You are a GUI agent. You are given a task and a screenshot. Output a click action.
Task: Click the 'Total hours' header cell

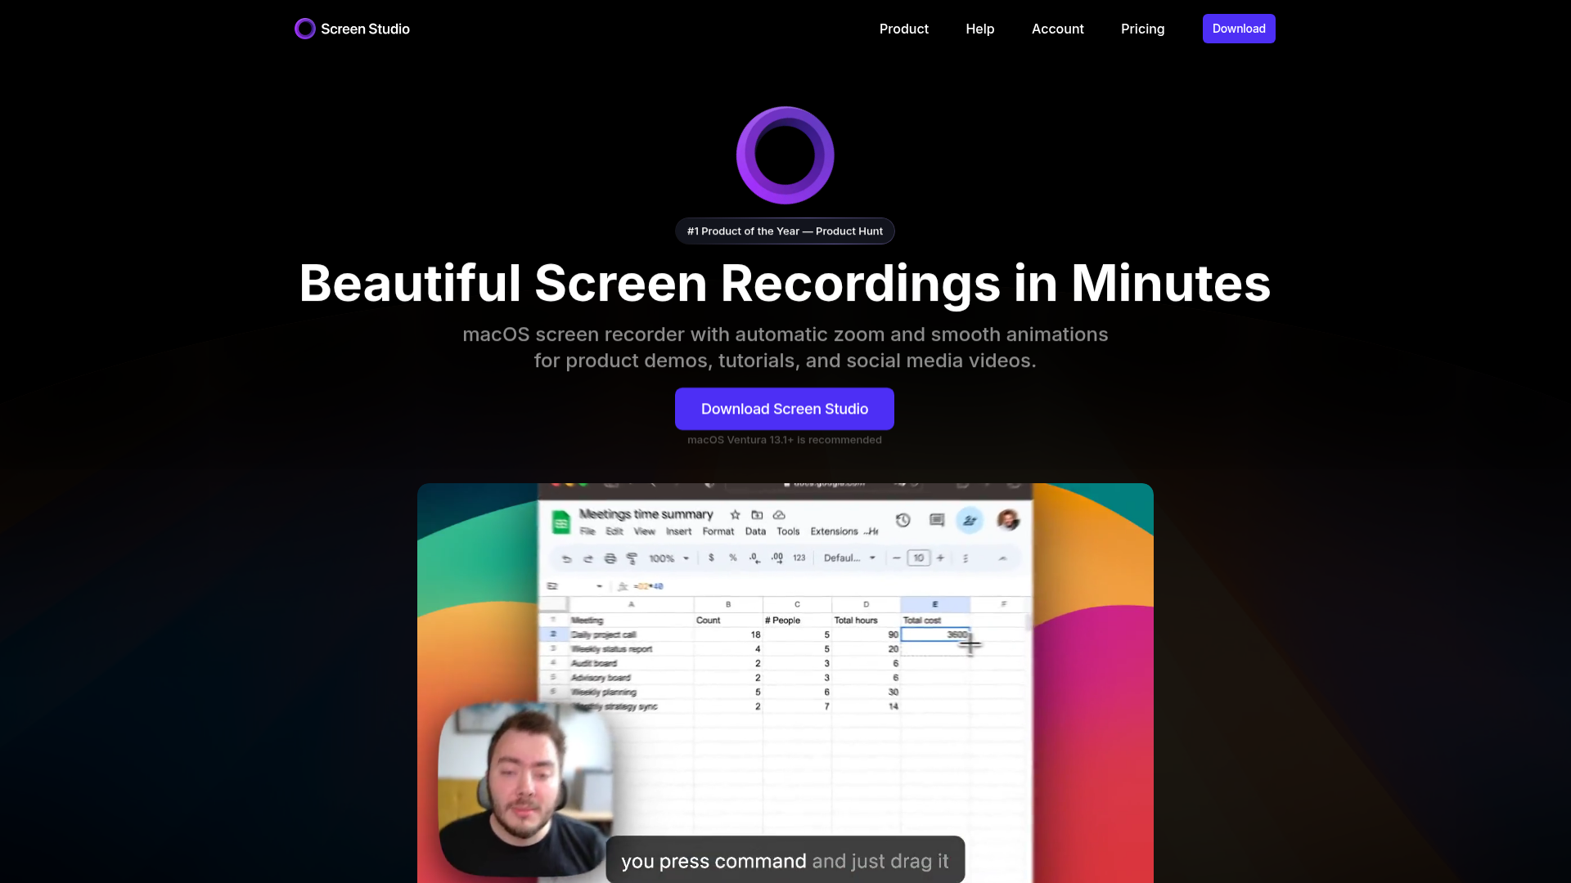click(x=867, y=621)
